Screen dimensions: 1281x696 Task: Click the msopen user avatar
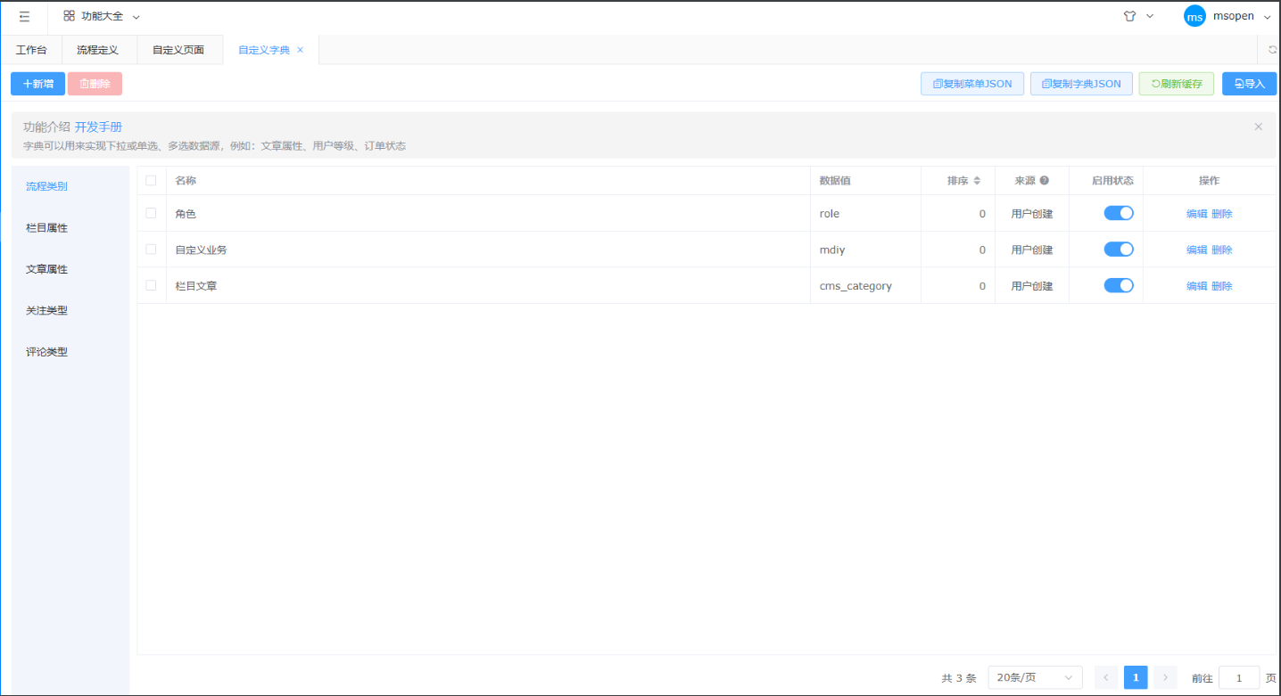tap(1194, 16)
